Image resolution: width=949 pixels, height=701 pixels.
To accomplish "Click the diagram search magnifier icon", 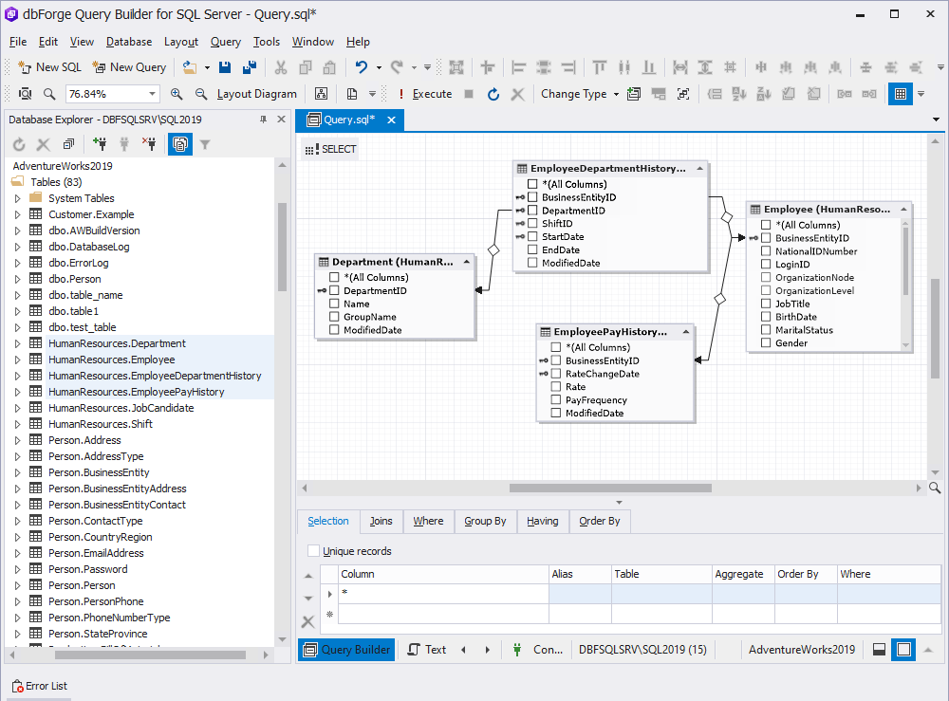I will coord(935,488).
